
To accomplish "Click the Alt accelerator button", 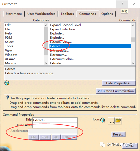I will point(56,137).
